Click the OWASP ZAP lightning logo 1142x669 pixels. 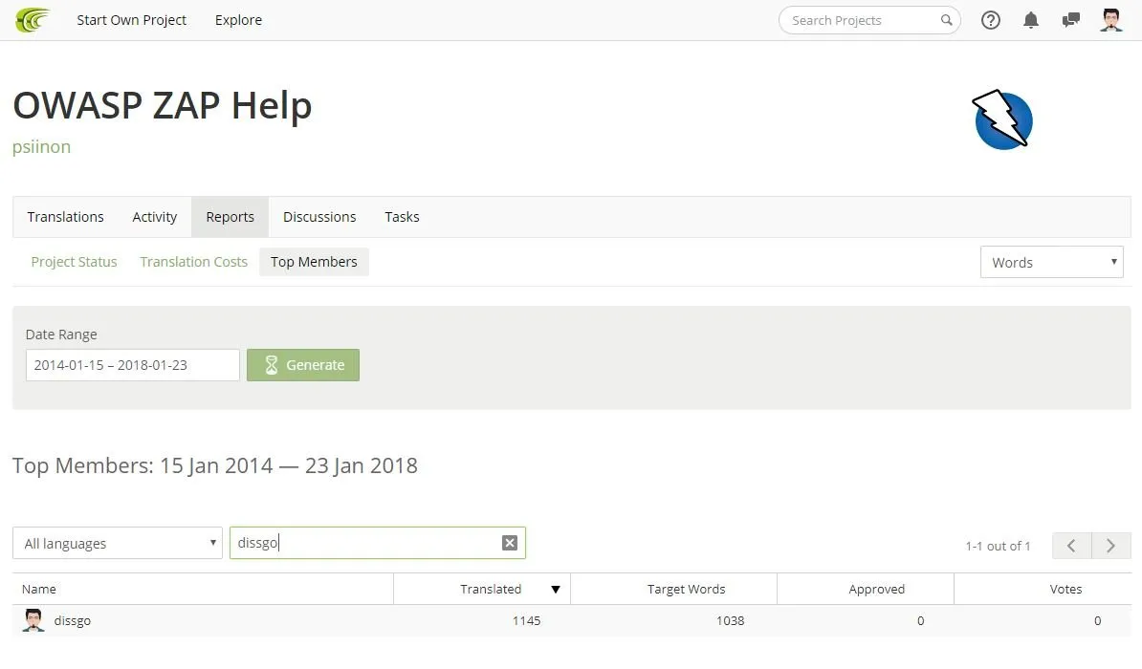(1003, 119)
